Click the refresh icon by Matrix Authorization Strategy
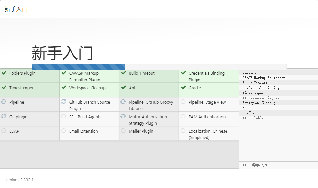The height and width of the screenshot is (188, 318). coord(123,117)
